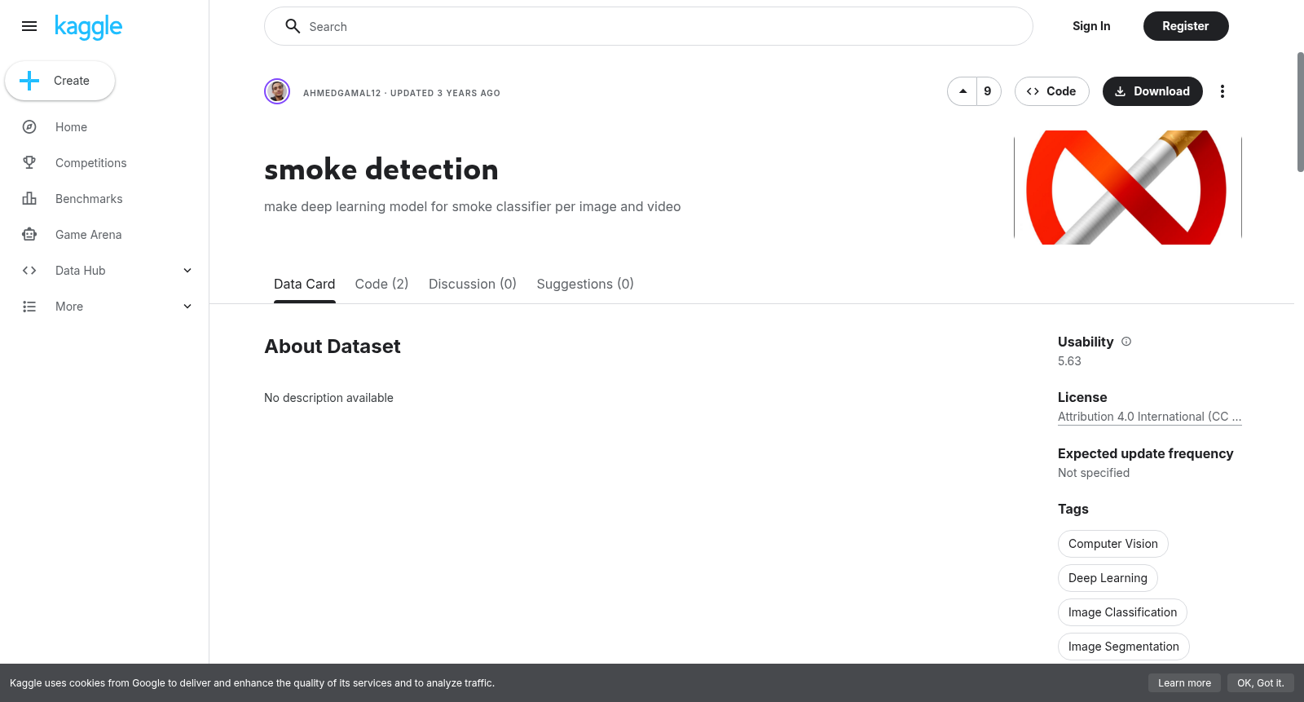Open the three-dot more options menu
The height and width of the screenshot is (702, 1304).
click(x=1222, y=91)
